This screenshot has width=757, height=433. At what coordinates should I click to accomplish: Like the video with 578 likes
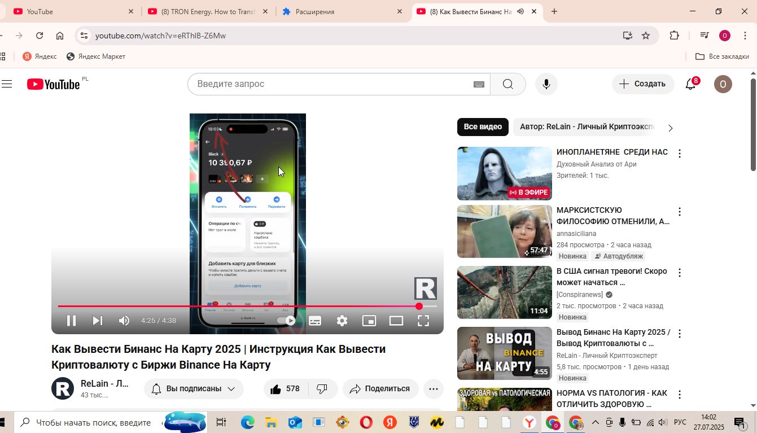[285, 388]
